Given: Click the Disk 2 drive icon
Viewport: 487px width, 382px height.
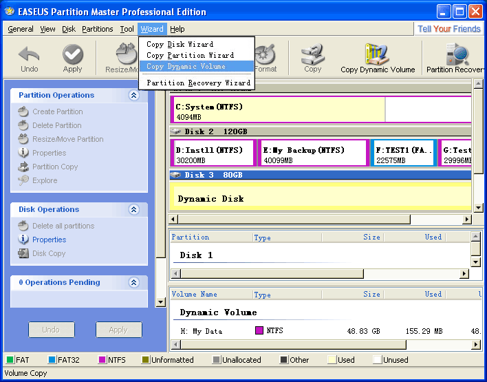Looking at the screenshot, I should (176, 131).
